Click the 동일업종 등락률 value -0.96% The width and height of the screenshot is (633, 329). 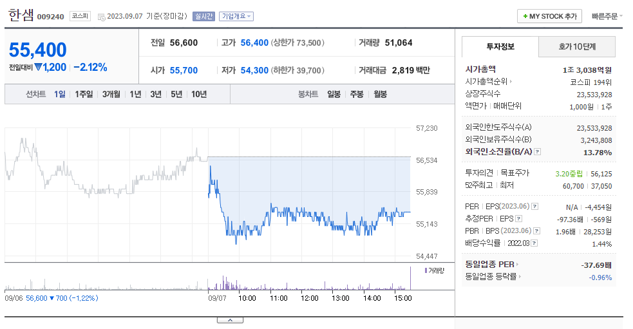[600, 277]
